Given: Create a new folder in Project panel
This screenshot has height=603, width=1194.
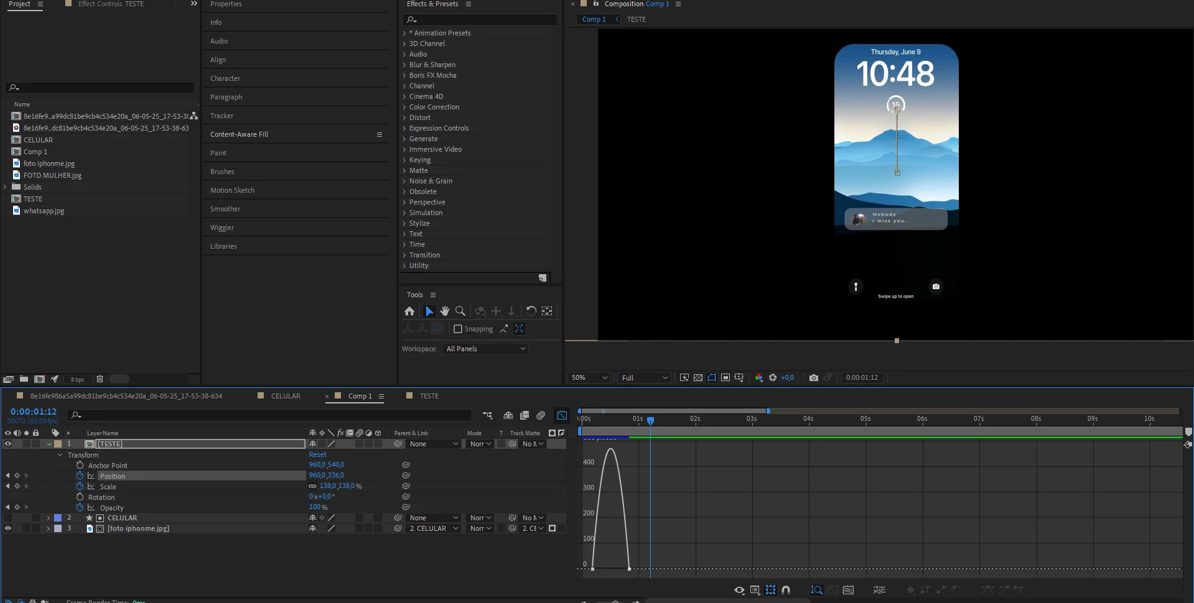Looking at the screenshot, I should 24,379.
